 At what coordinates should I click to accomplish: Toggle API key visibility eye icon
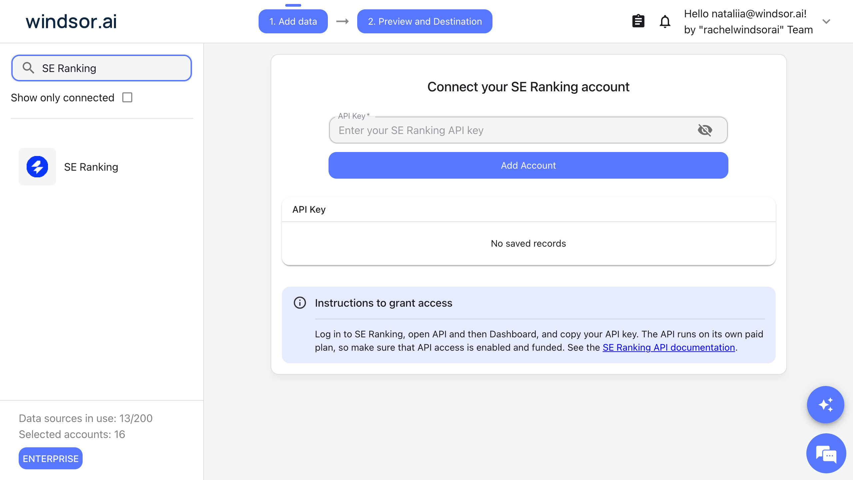tap(705, 130)
